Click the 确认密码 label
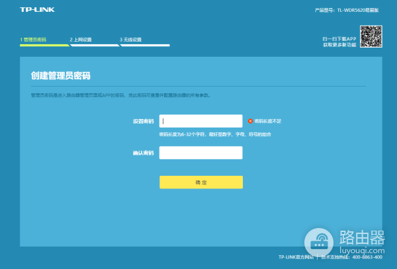397x269 pixels. click(x=143, y=153)
